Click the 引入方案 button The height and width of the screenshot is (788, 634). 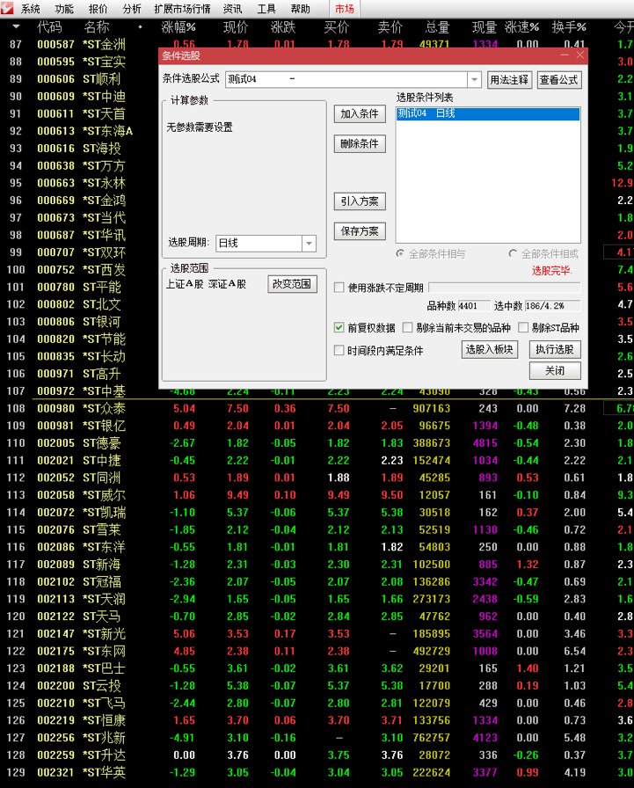pyautogui.click(x=360, y=201)
